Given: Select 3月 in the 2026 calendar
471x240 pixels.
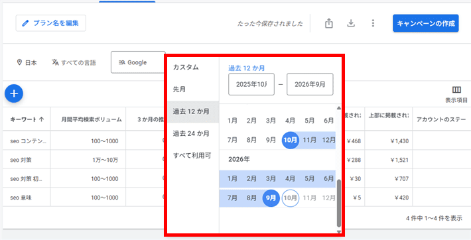Looking at the screenshot, I should pyautogui.click(x=271, y=179).
